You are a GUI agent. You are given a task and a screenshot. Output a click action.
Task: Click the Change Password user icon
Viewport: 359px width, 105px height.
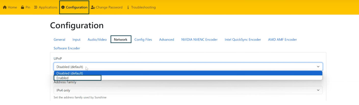point(93,7)
